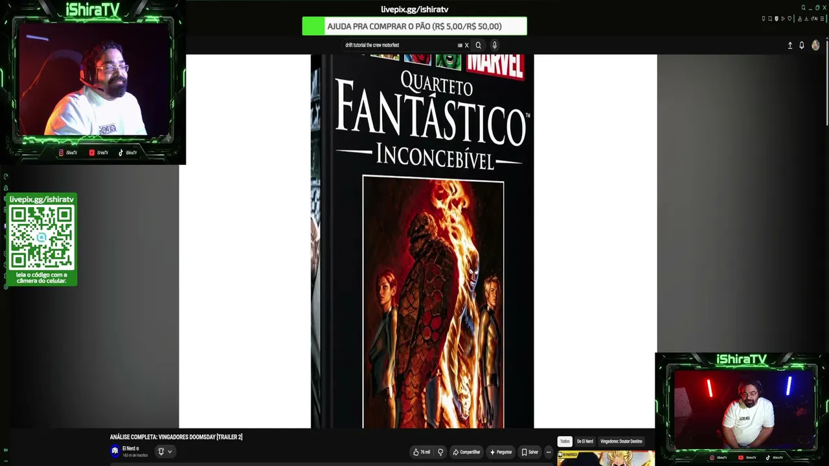Open the YouTube notifications bell
Image resolution: width=829 pixels, height=466 pixels.
point(802,45)
